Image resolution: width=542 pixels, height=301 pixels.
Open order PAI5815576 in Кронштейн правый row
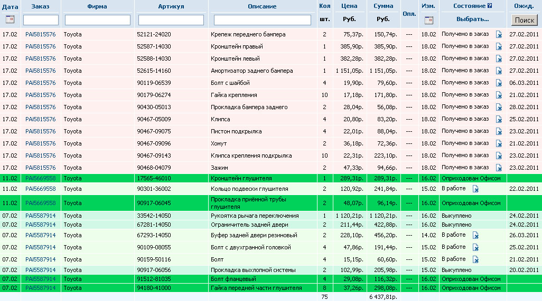[x=40, y=46]
